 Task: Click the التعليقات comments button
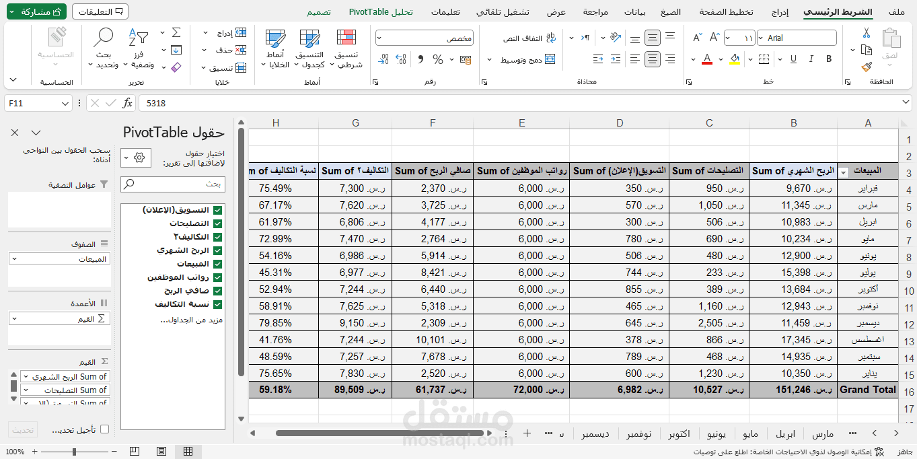[100, 12]
